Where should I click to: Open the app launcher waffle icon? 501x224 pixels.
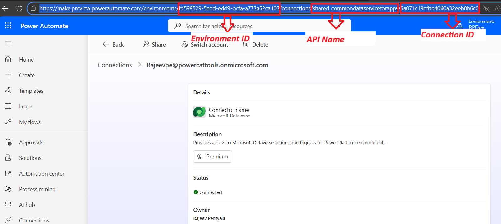[x=8, y=26]
